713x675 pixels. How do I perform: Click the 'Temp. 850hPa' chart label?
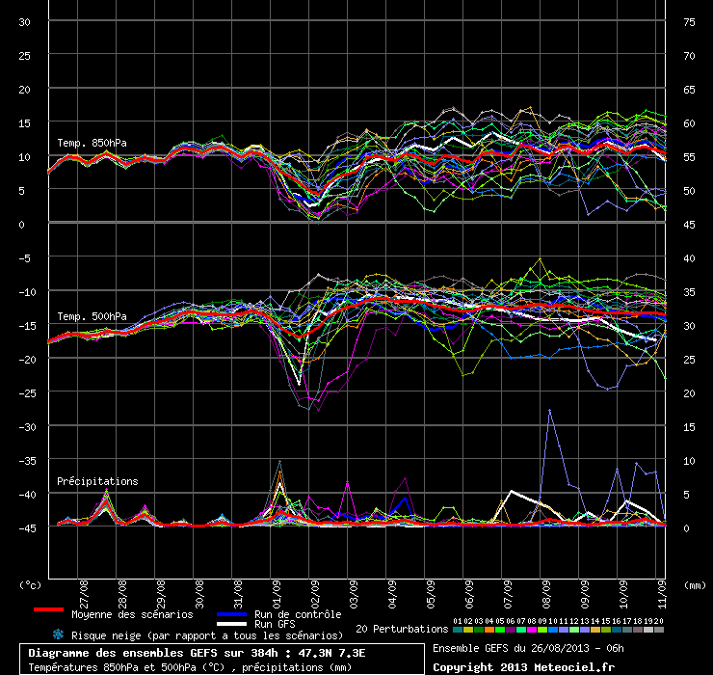92,143
